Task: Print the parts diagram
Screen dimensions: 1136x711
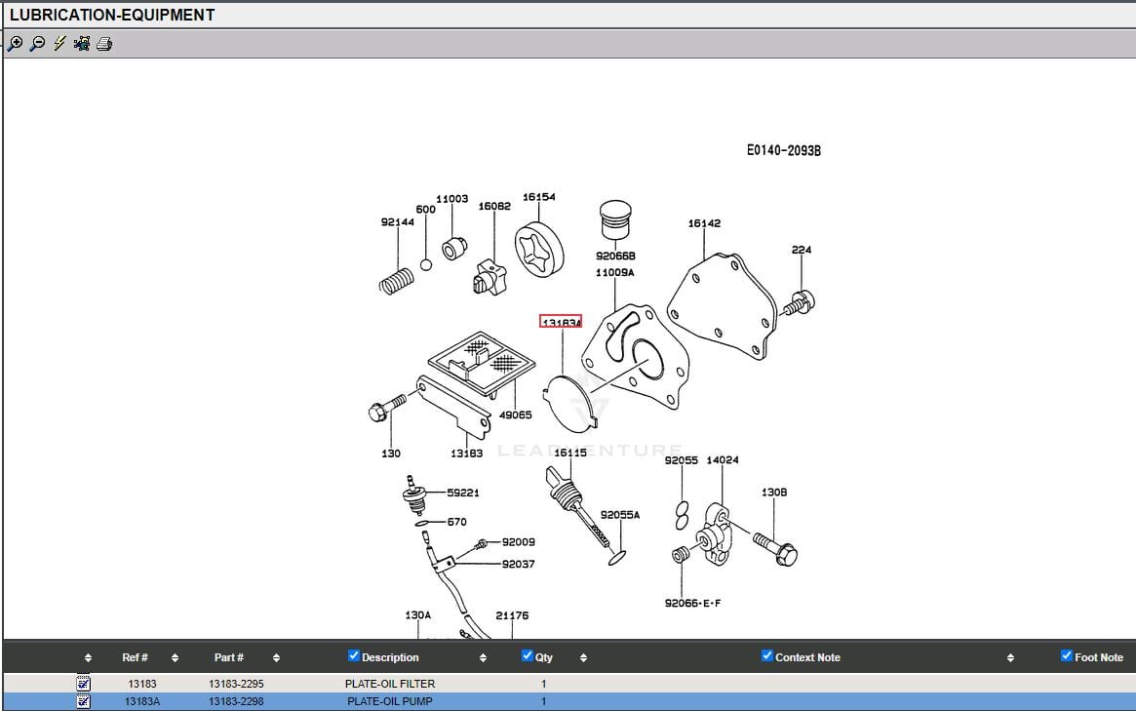Action: pyautogui.click(x=104, y=44)
